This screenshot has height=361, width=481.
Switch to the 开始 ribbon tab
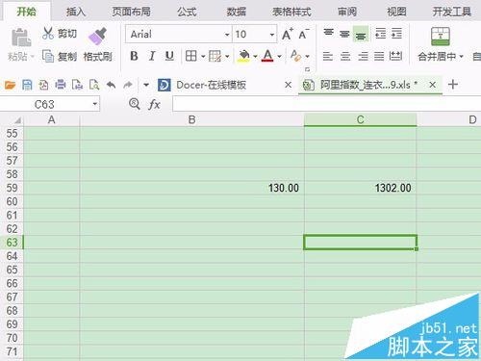(x=27, y=12)
